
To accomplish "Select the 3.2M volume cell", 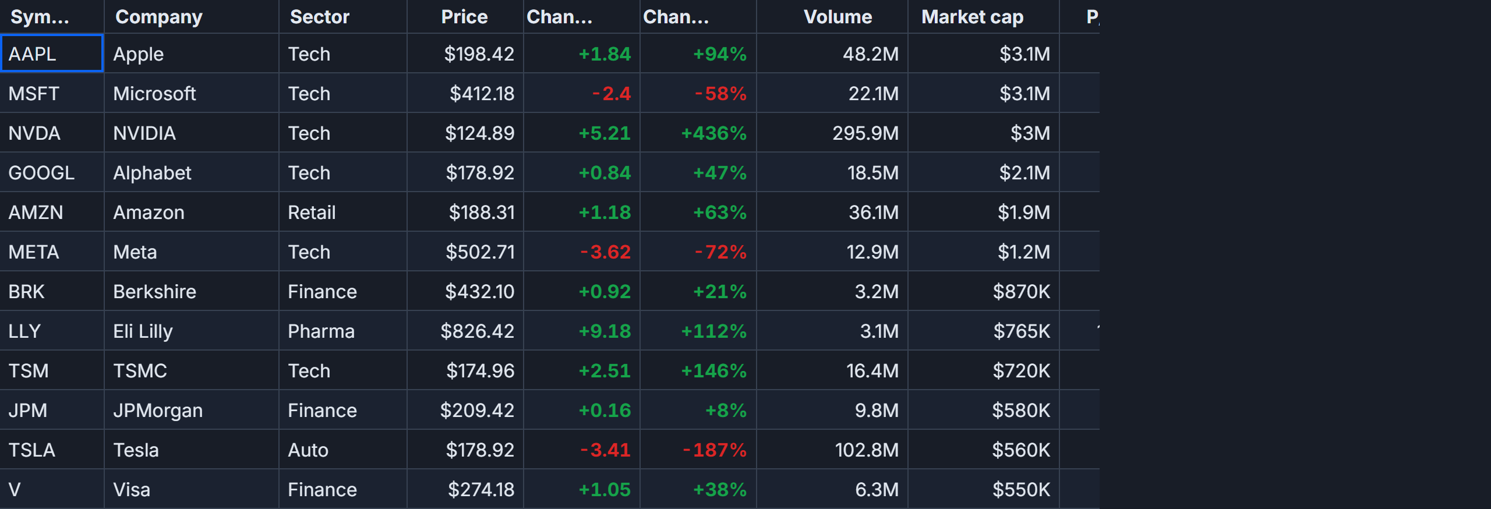I will coord(832,291).
